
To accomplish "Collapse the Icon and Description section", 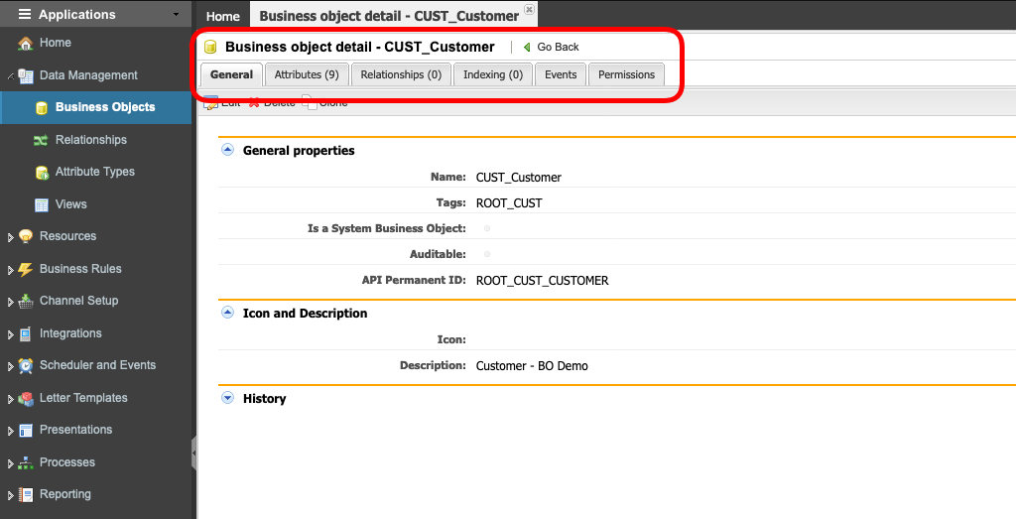I will [x=227, y=313].
